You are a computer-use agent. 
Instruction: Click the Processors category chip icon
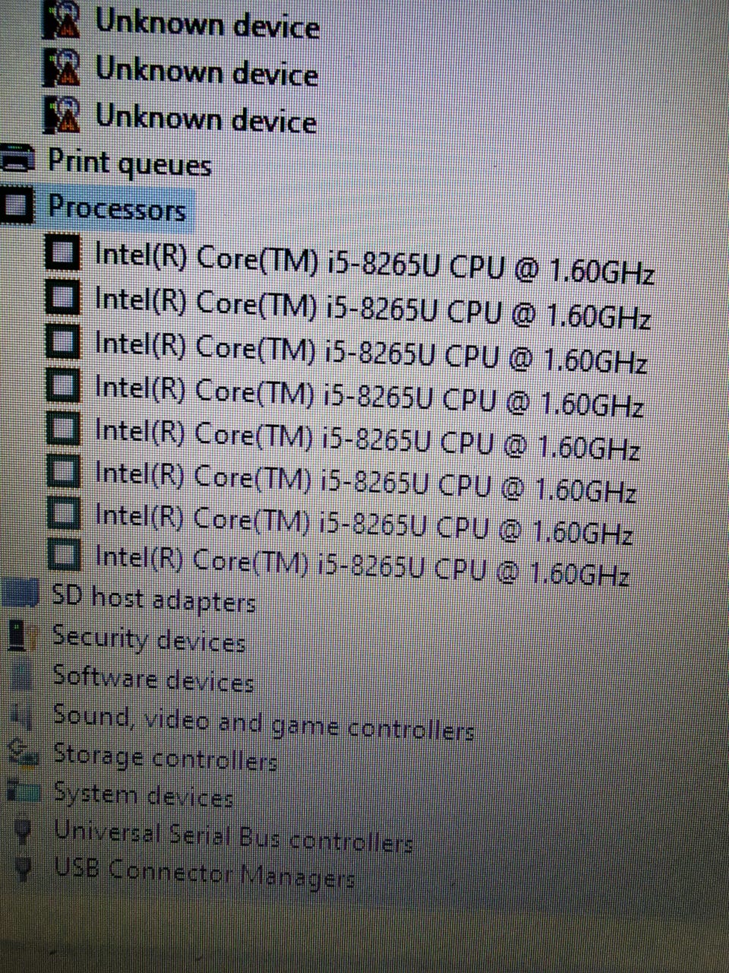coord(17,205)
